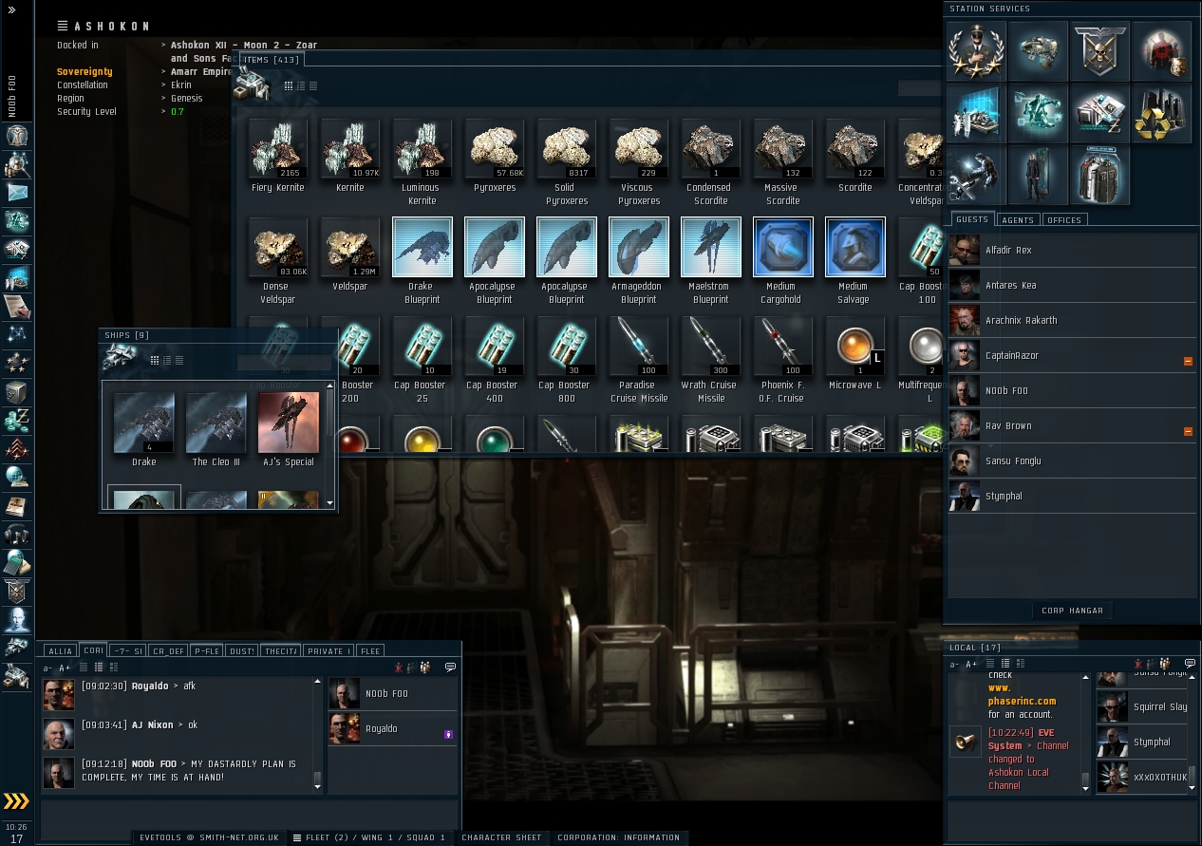Open clothing rack customization station service
The height and width of the screenshot is (846, 1202).
(x=1099, y=175)
